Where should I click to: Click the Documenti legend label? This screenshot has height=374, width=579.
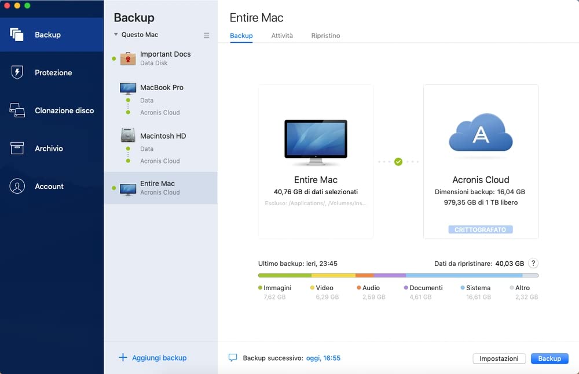point(426,288)
